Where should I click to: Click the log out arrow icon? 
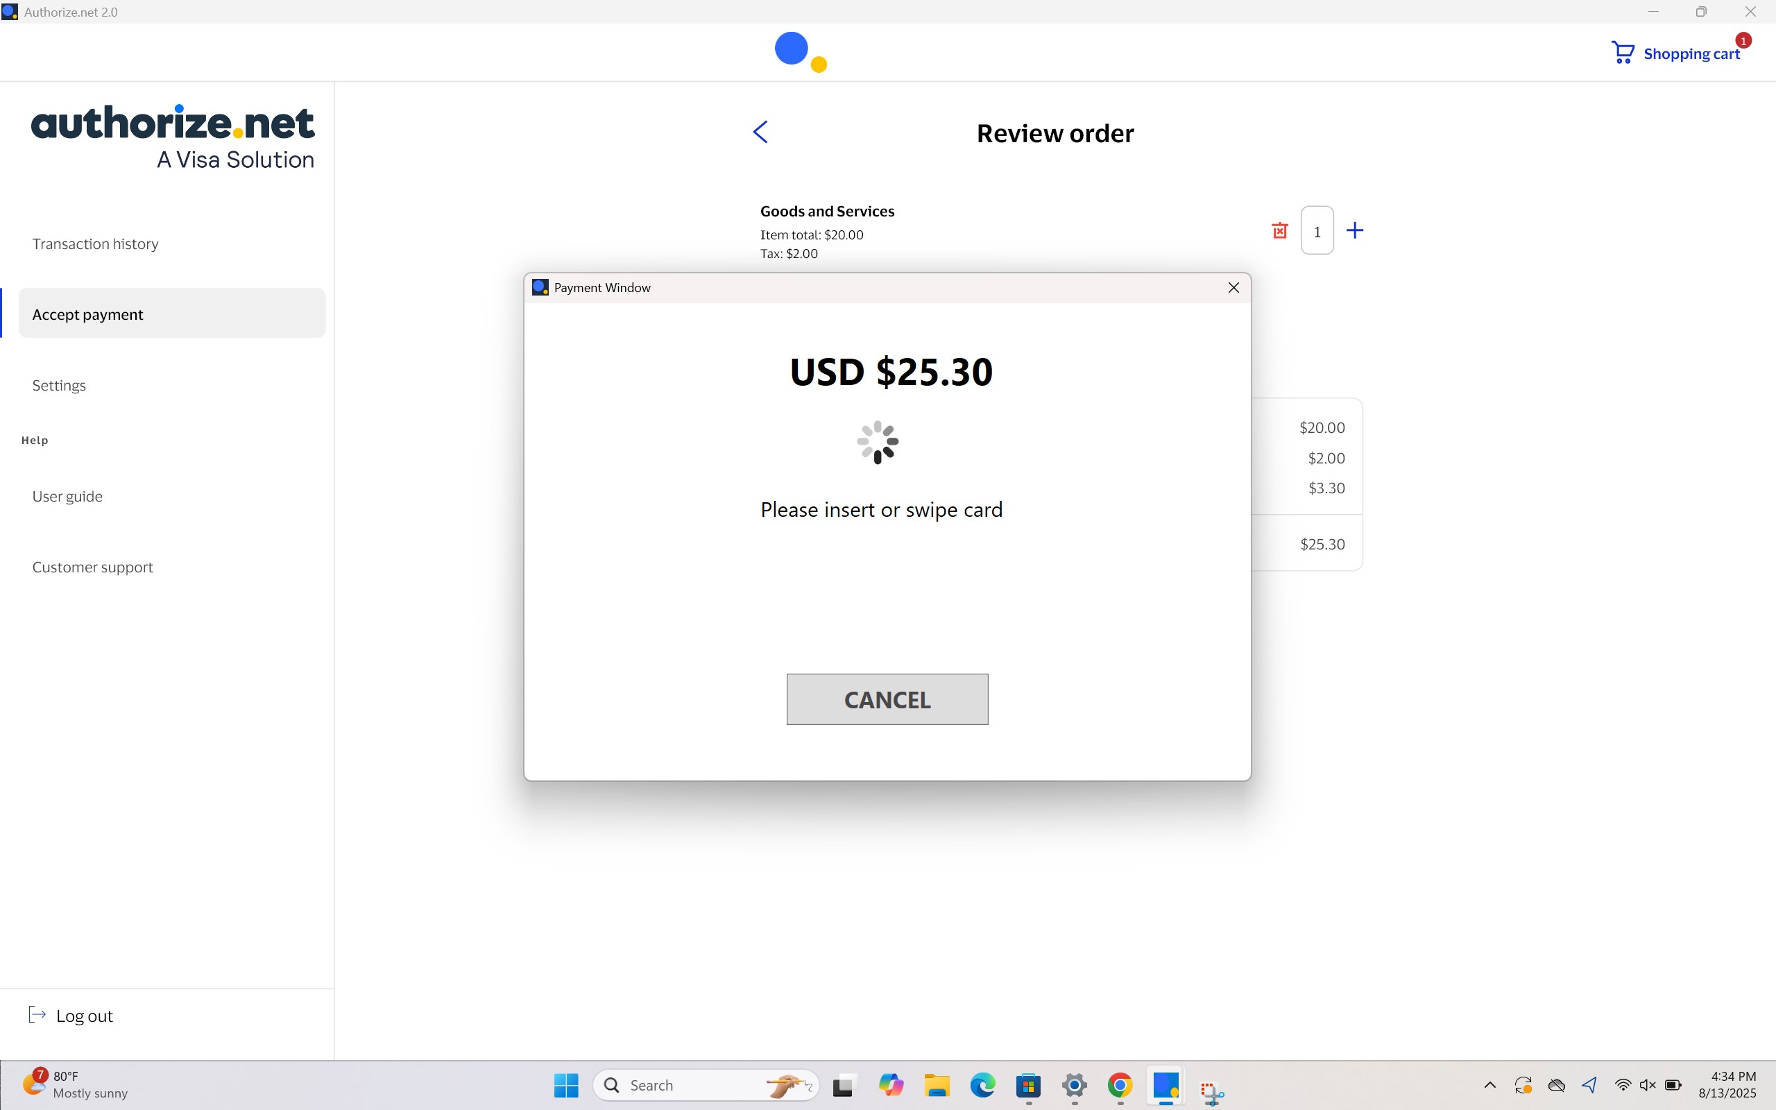[x=37, y=1014]
